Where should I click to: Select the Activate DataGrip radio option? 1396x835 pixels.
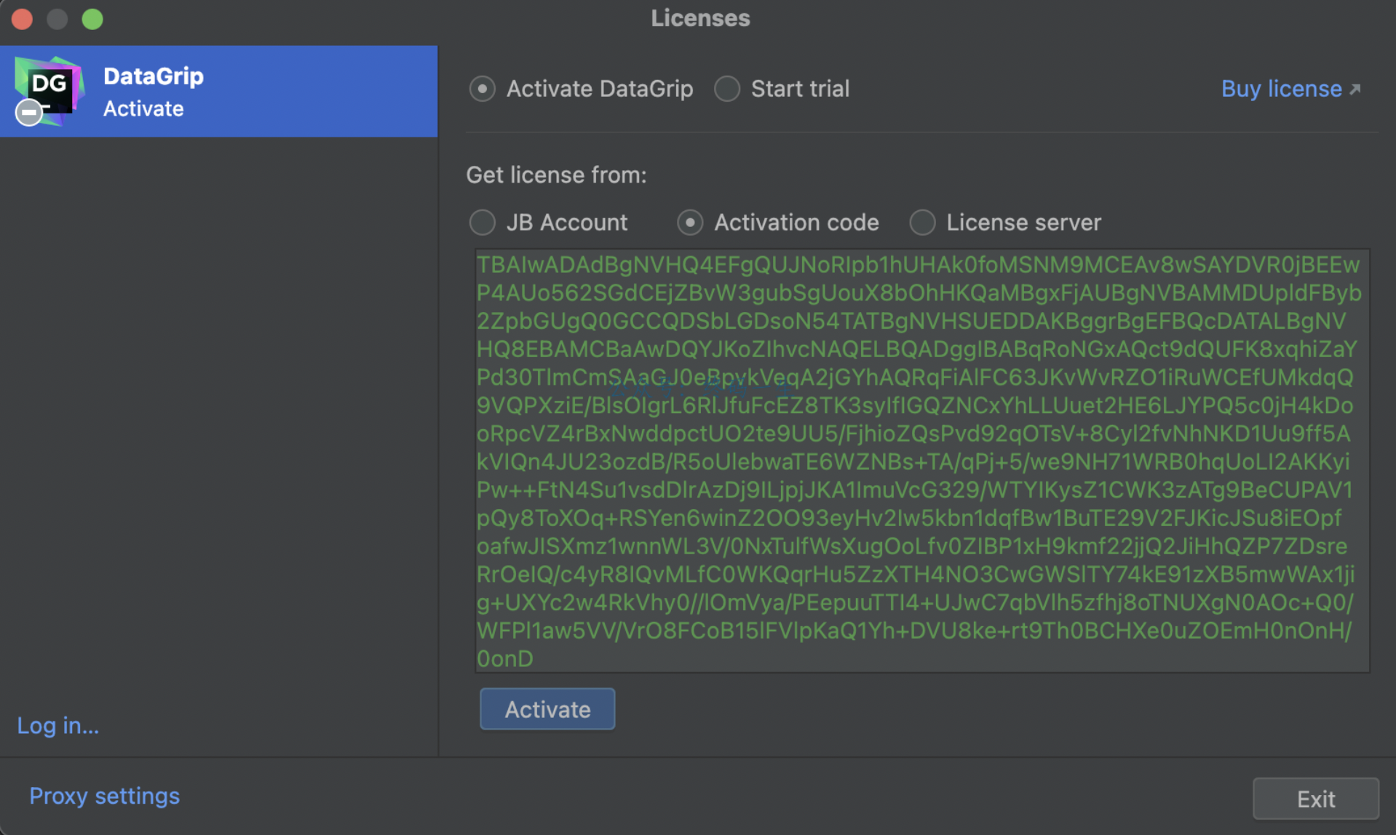tap(483, 89)
